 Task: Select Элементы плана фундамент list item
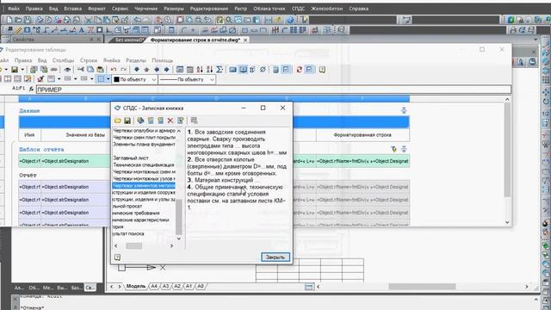144,145
